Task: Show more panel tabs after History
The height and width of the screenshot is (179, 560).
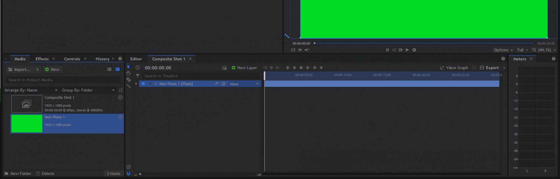Action: [x=113, y=59]
